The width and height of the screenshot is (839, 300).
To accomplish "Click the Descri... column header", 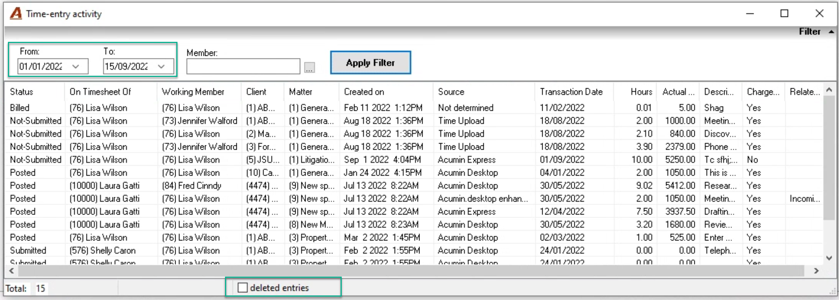I will tap(719, 92).
